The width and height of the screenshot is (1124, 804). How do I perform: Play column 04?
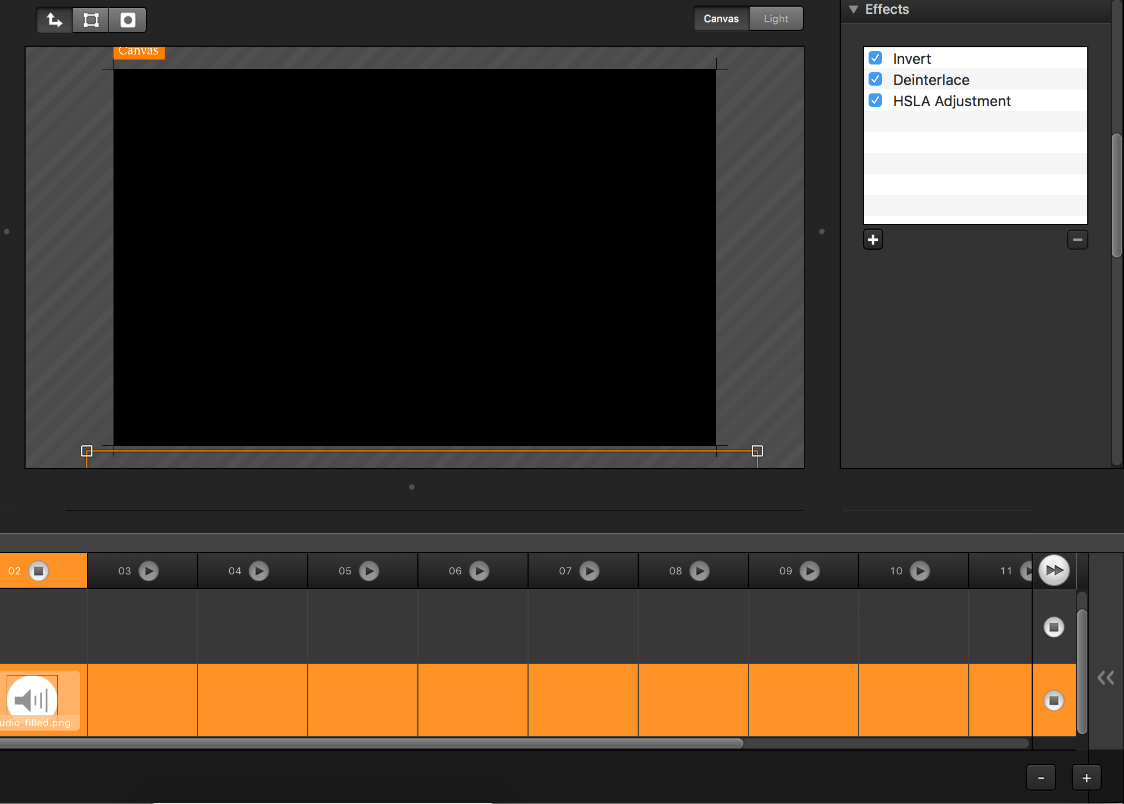(x=259, y=571)
